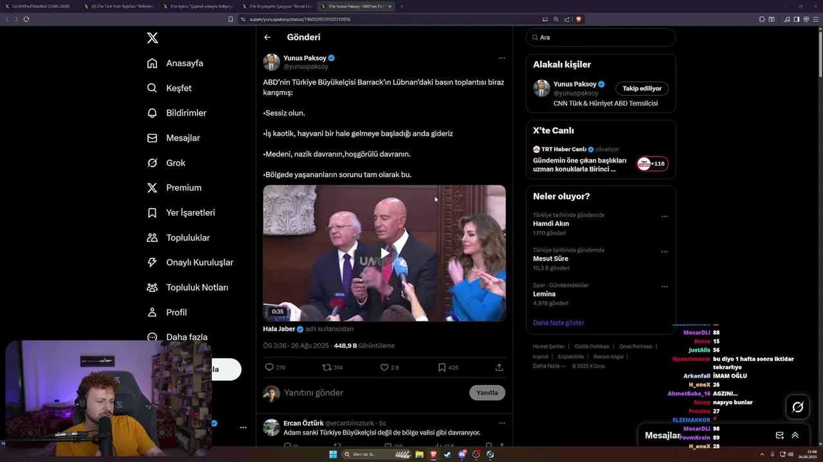
Task: Open the Lemina trending topic
Action: point(544,294)
